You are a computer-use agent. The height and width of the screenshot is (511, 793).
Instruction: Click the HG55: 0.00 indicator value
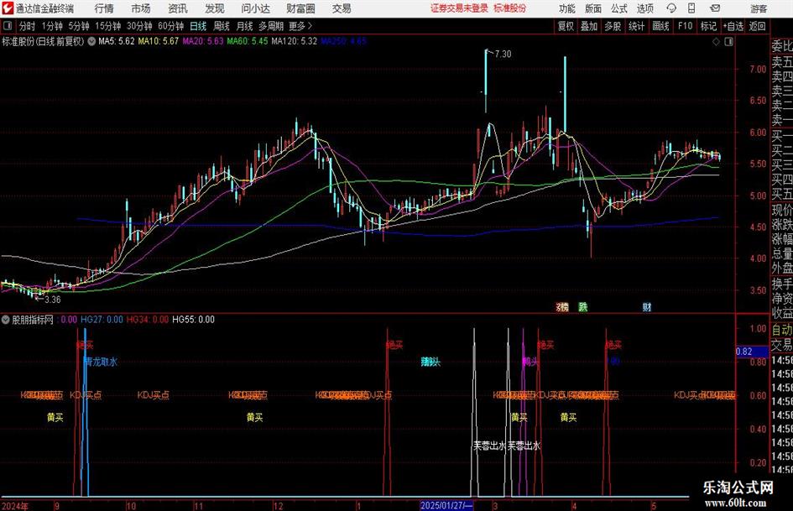click(x=193, y=320)
